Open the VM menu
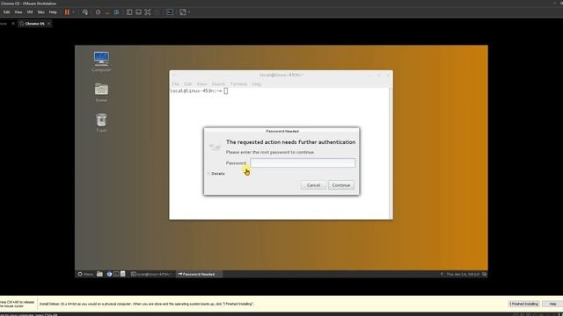The image size is (563, 316). 30,12
